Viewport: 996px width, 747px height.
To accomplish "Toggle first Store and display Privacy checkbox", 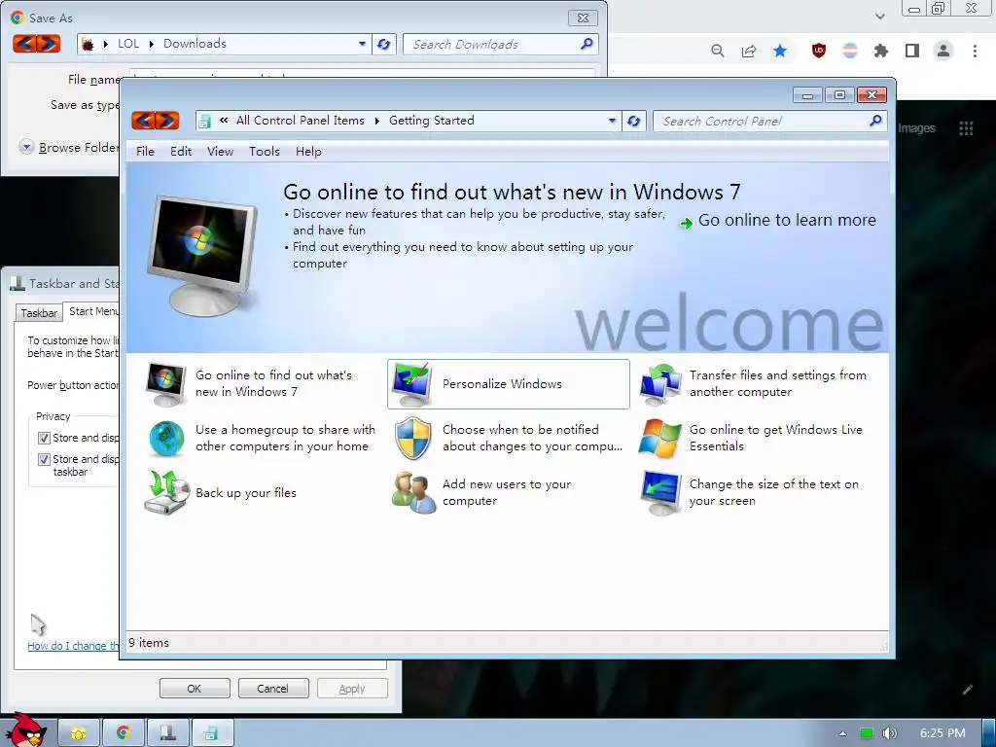I will 44,438.
